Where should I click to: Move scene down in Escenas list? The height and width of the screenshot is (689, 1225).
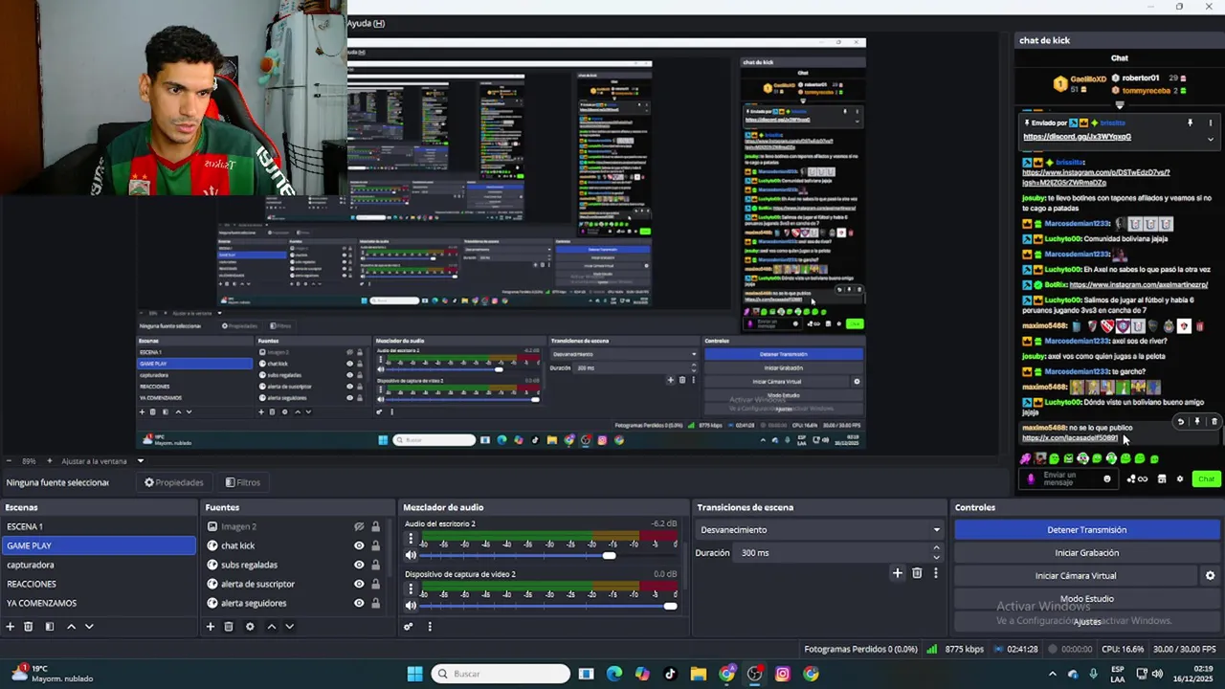(x=89, y=627)
